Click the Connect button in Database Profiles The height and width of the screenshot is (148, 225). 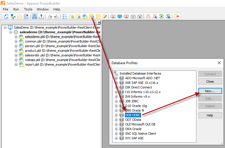point(210,74)
